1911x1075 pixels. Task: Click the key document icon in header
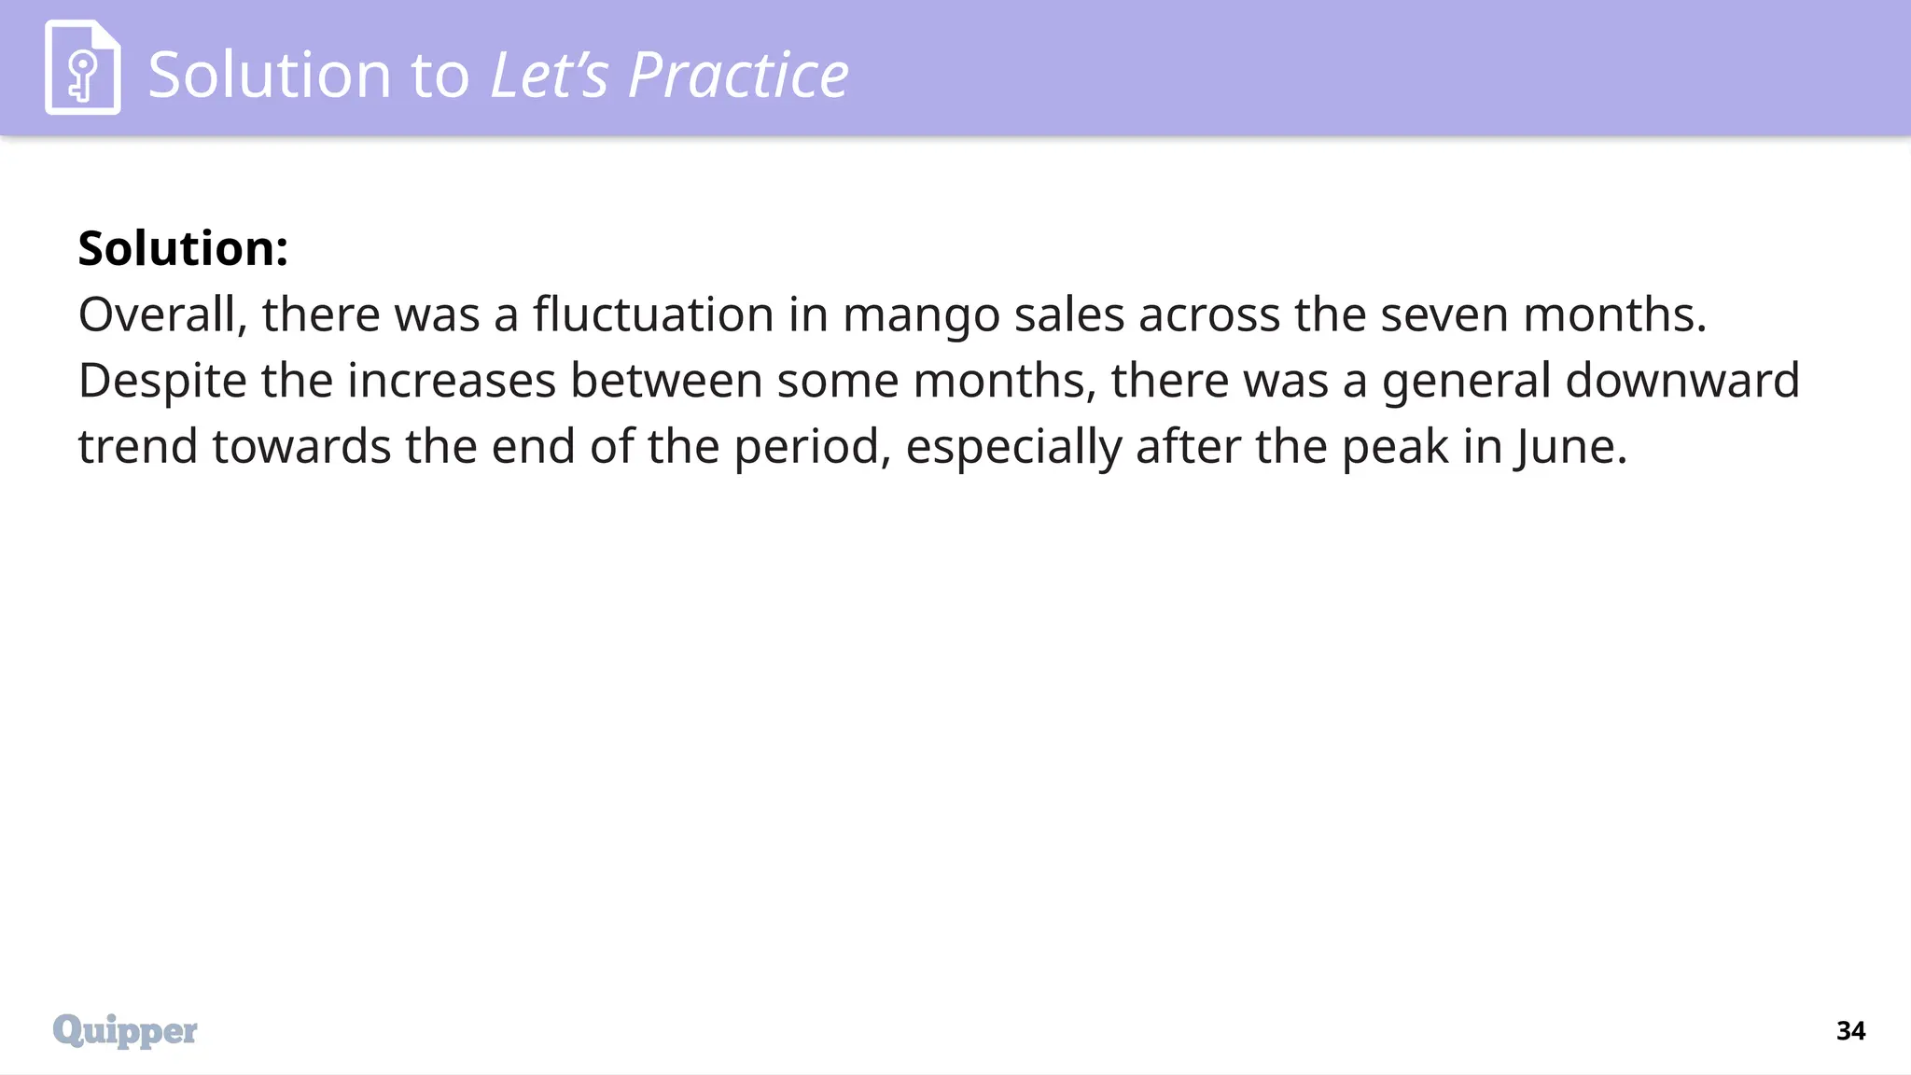point(82,67)
